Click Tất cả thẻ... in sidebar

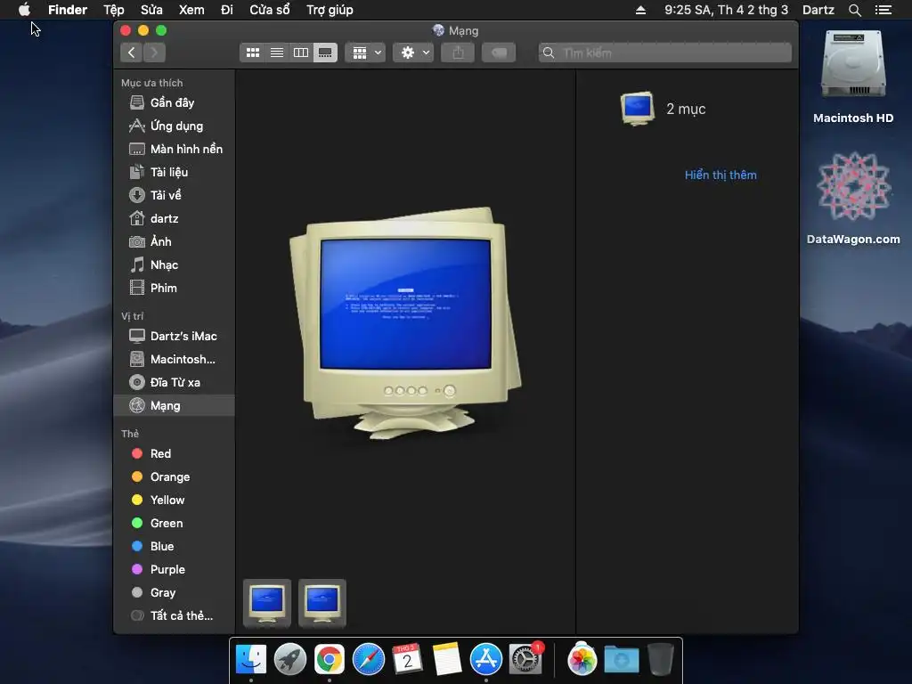(174, 616)
